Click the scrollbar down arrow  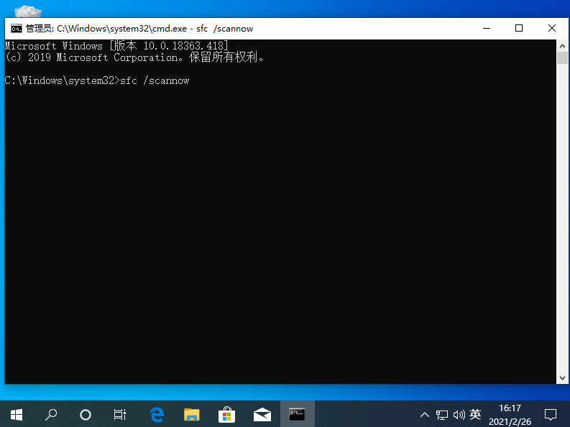[562, 378]
